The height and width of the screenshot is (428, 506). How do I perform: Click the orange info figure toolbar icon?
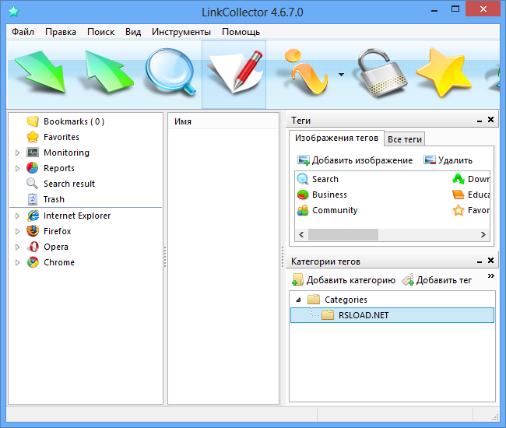pos(306,72)
